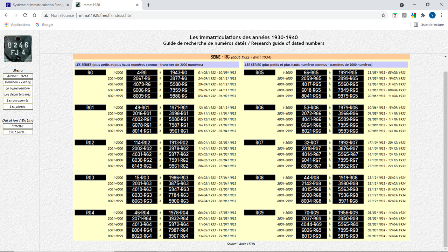This screenshot has height=252, width=448.
Task: Click plate number 8014-RG1
Action: (142, 131)
